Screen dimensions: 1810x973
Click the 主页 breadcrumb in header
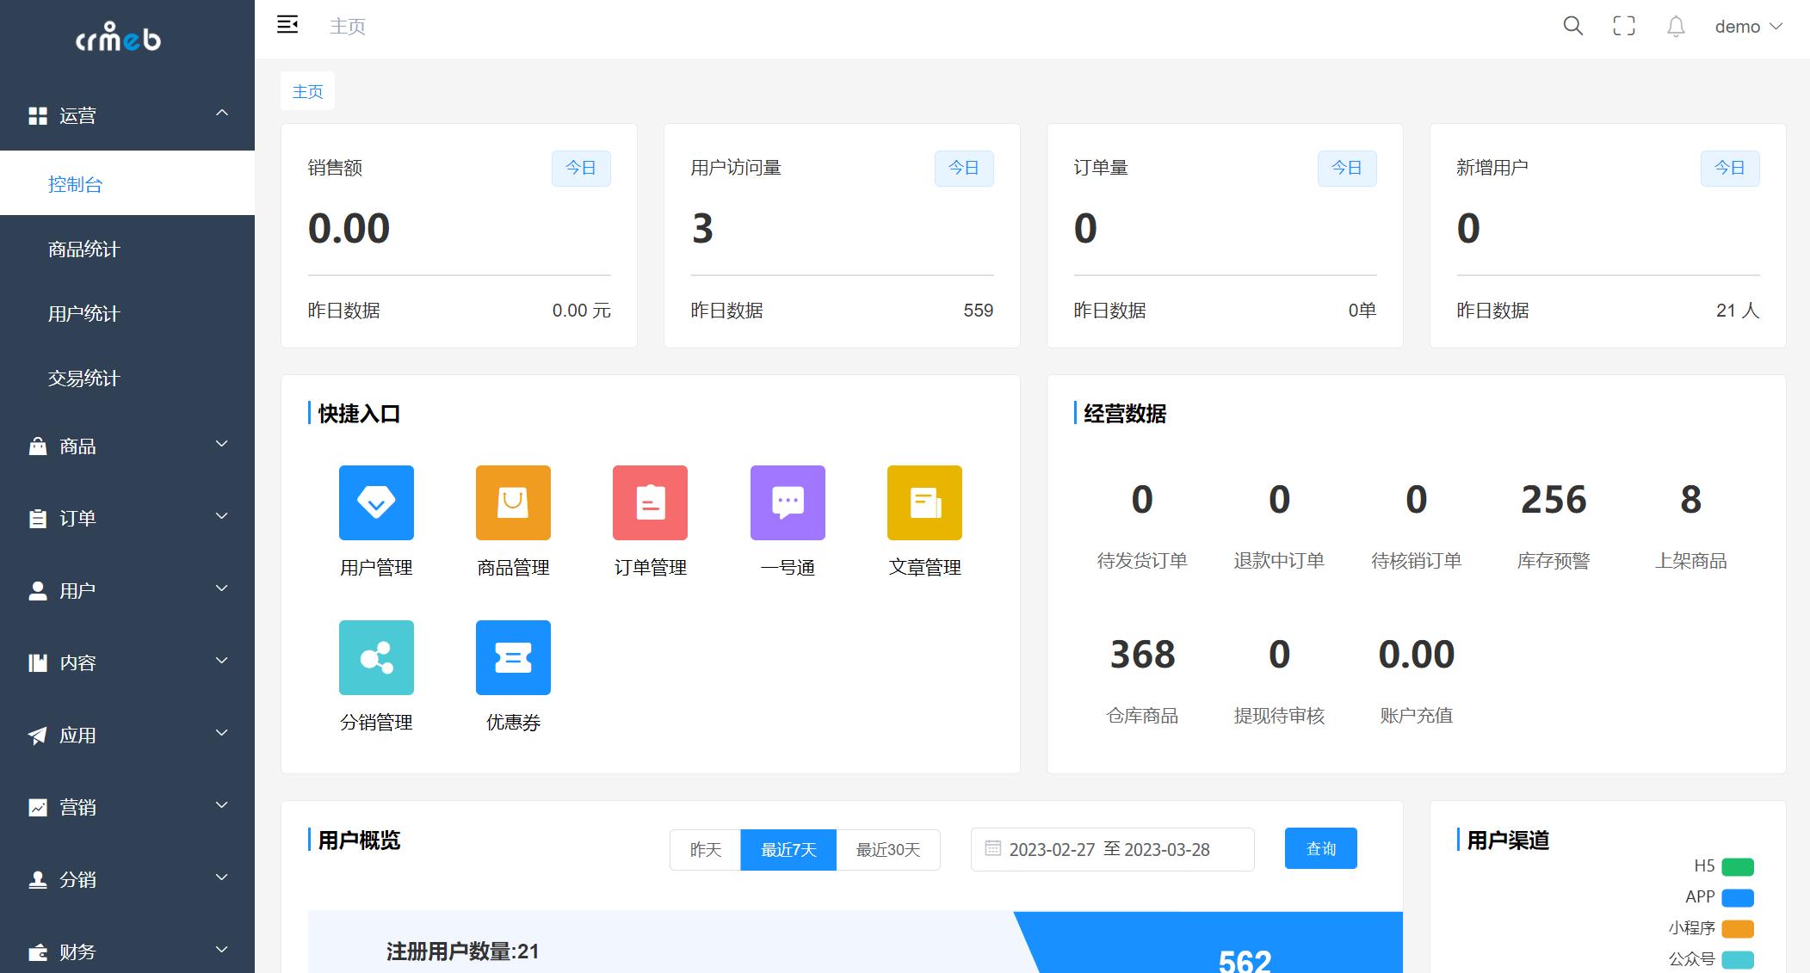click(348, 27)
